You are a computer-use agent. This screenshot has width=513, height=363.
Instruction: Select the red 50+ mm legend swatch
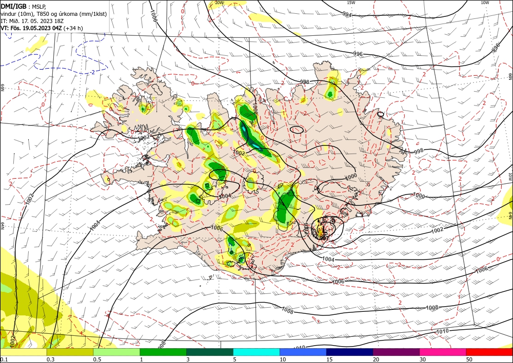tap(489, 352)
